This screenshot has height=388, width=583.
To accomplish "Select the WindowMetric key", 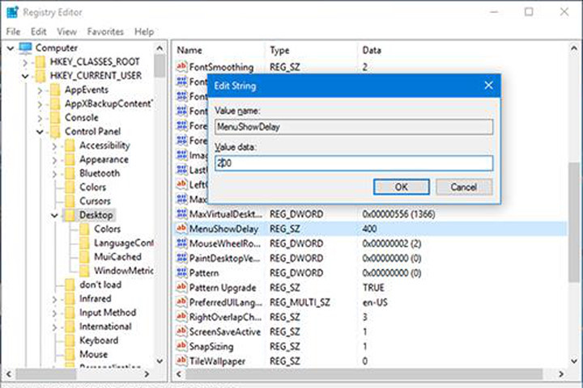I will (124, 271).
